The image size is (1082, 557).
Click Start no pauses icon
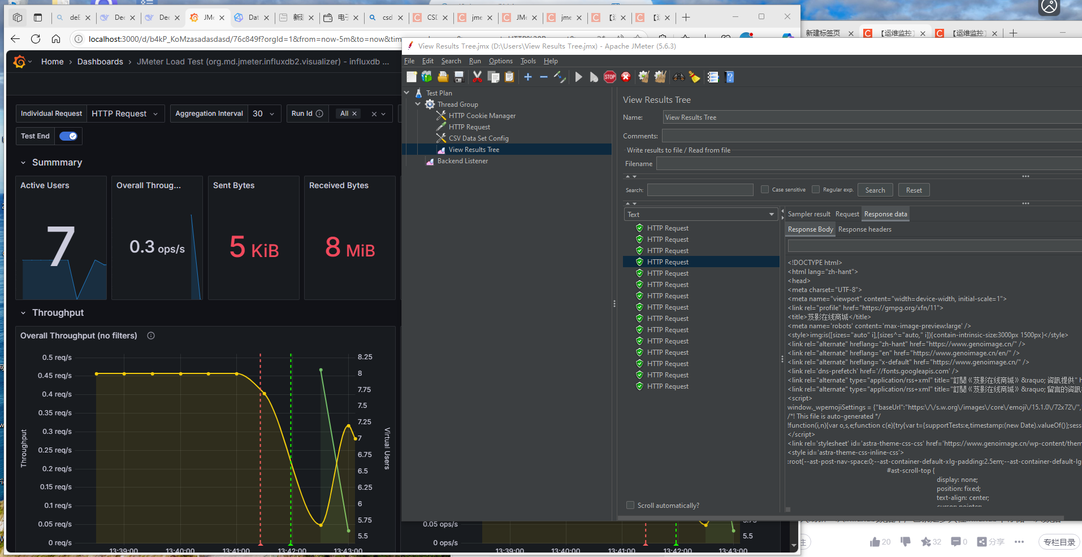click(x=594, y=77)
